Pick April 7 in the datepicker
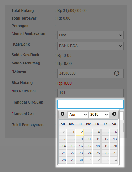 coord(63,139)
